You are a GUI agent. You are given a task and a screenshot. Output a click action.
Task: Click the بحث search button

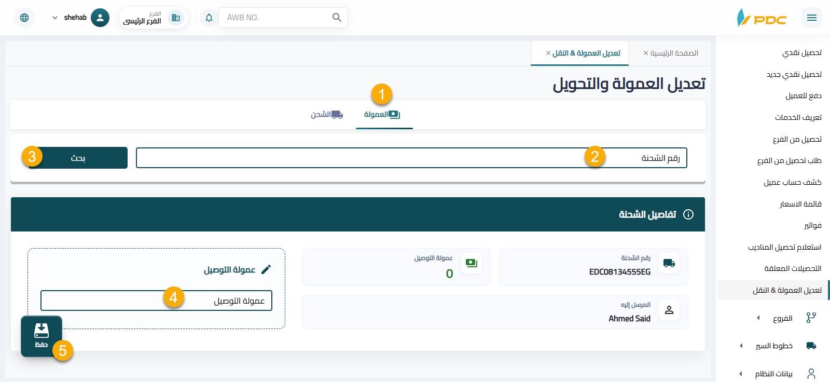coord(78,158)
